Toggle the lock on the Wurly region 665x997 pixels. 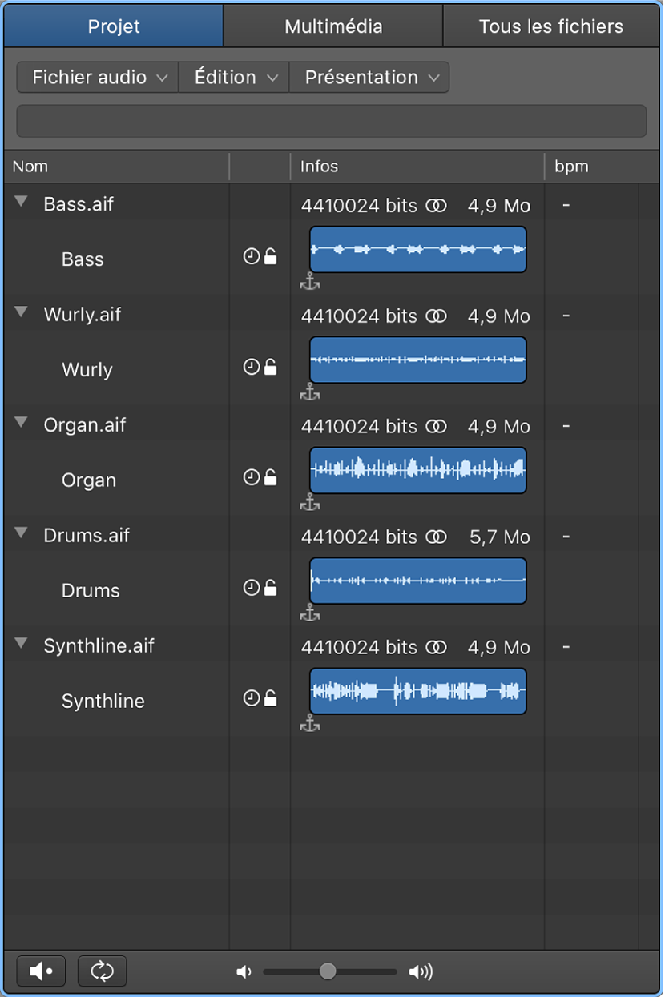click(x=271, y=366)
